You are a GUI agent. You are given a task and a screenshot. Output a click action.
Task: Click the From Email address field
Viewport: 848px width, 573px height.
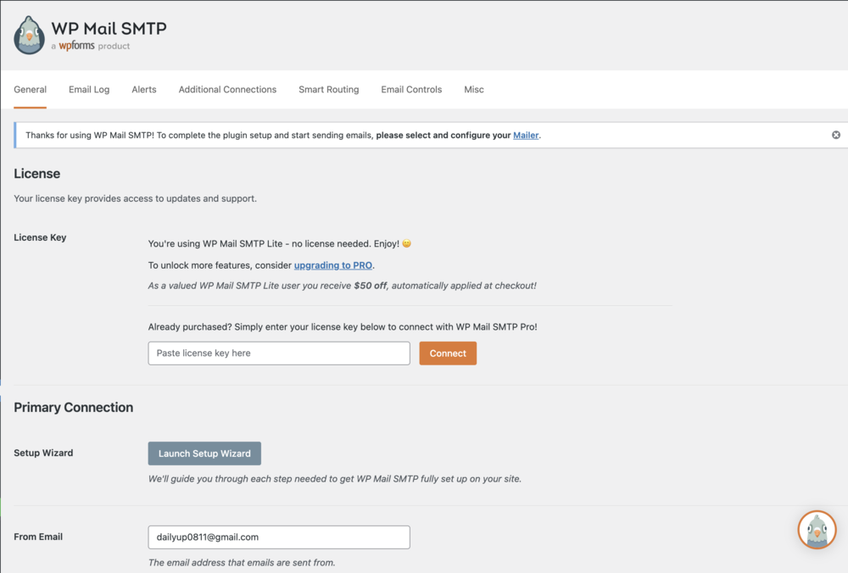279,537
